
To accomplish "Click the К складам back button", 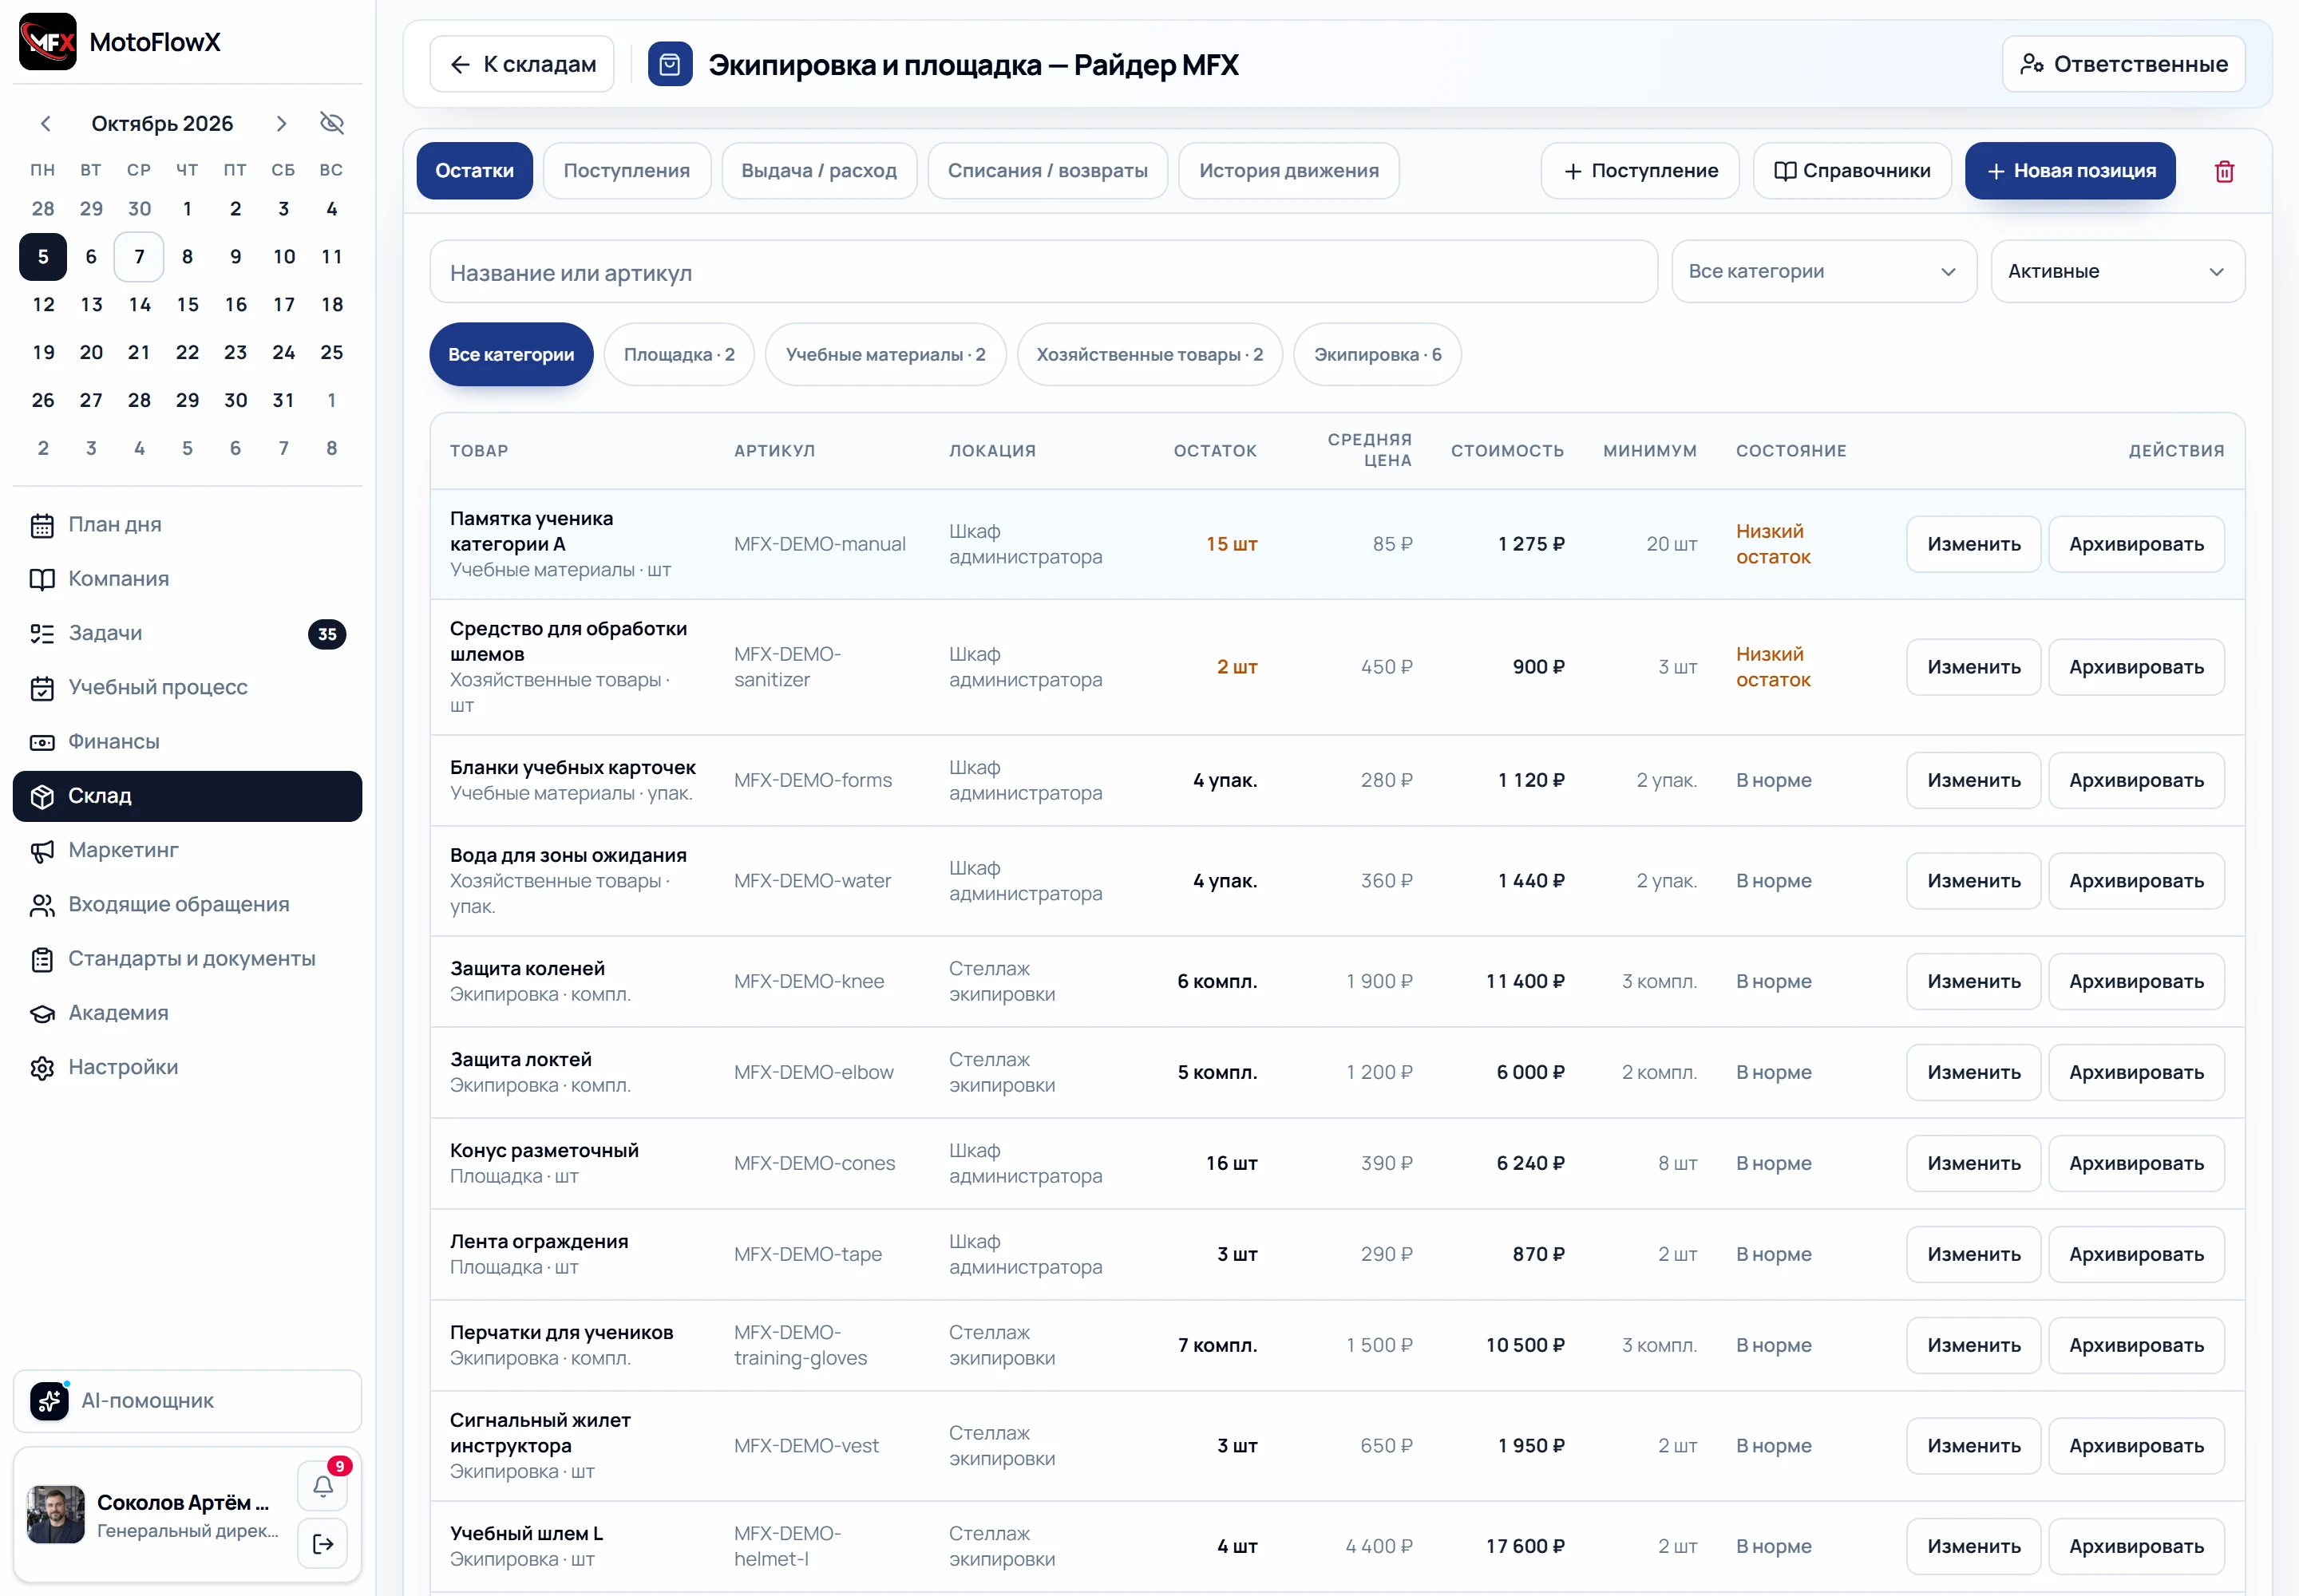I will pyautogui.click(x=522, y=64).
